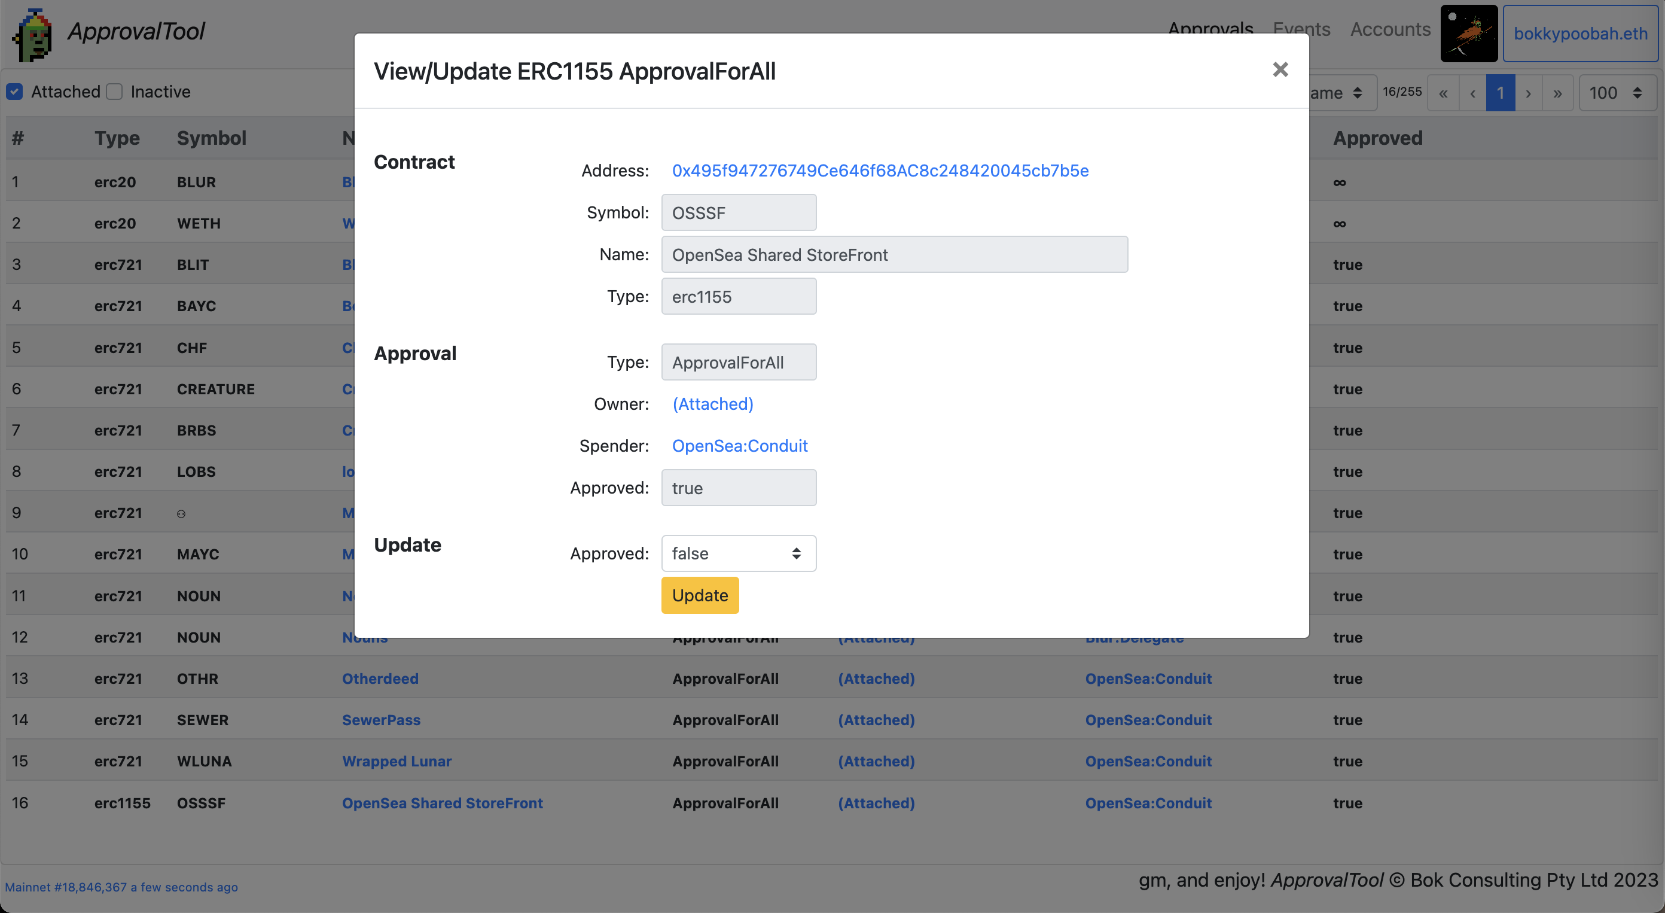Click the bokkypoobah.eth account button
1665x913 pixels.
click(x=1579, y=34)
